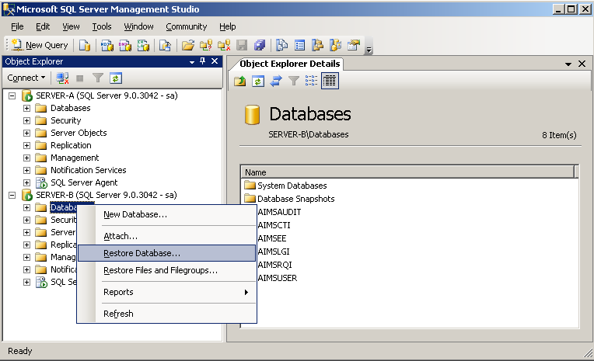Select Attach in the context menu
Image resolution: width=594 pixels, height=361 pixels.
point(121,235)
